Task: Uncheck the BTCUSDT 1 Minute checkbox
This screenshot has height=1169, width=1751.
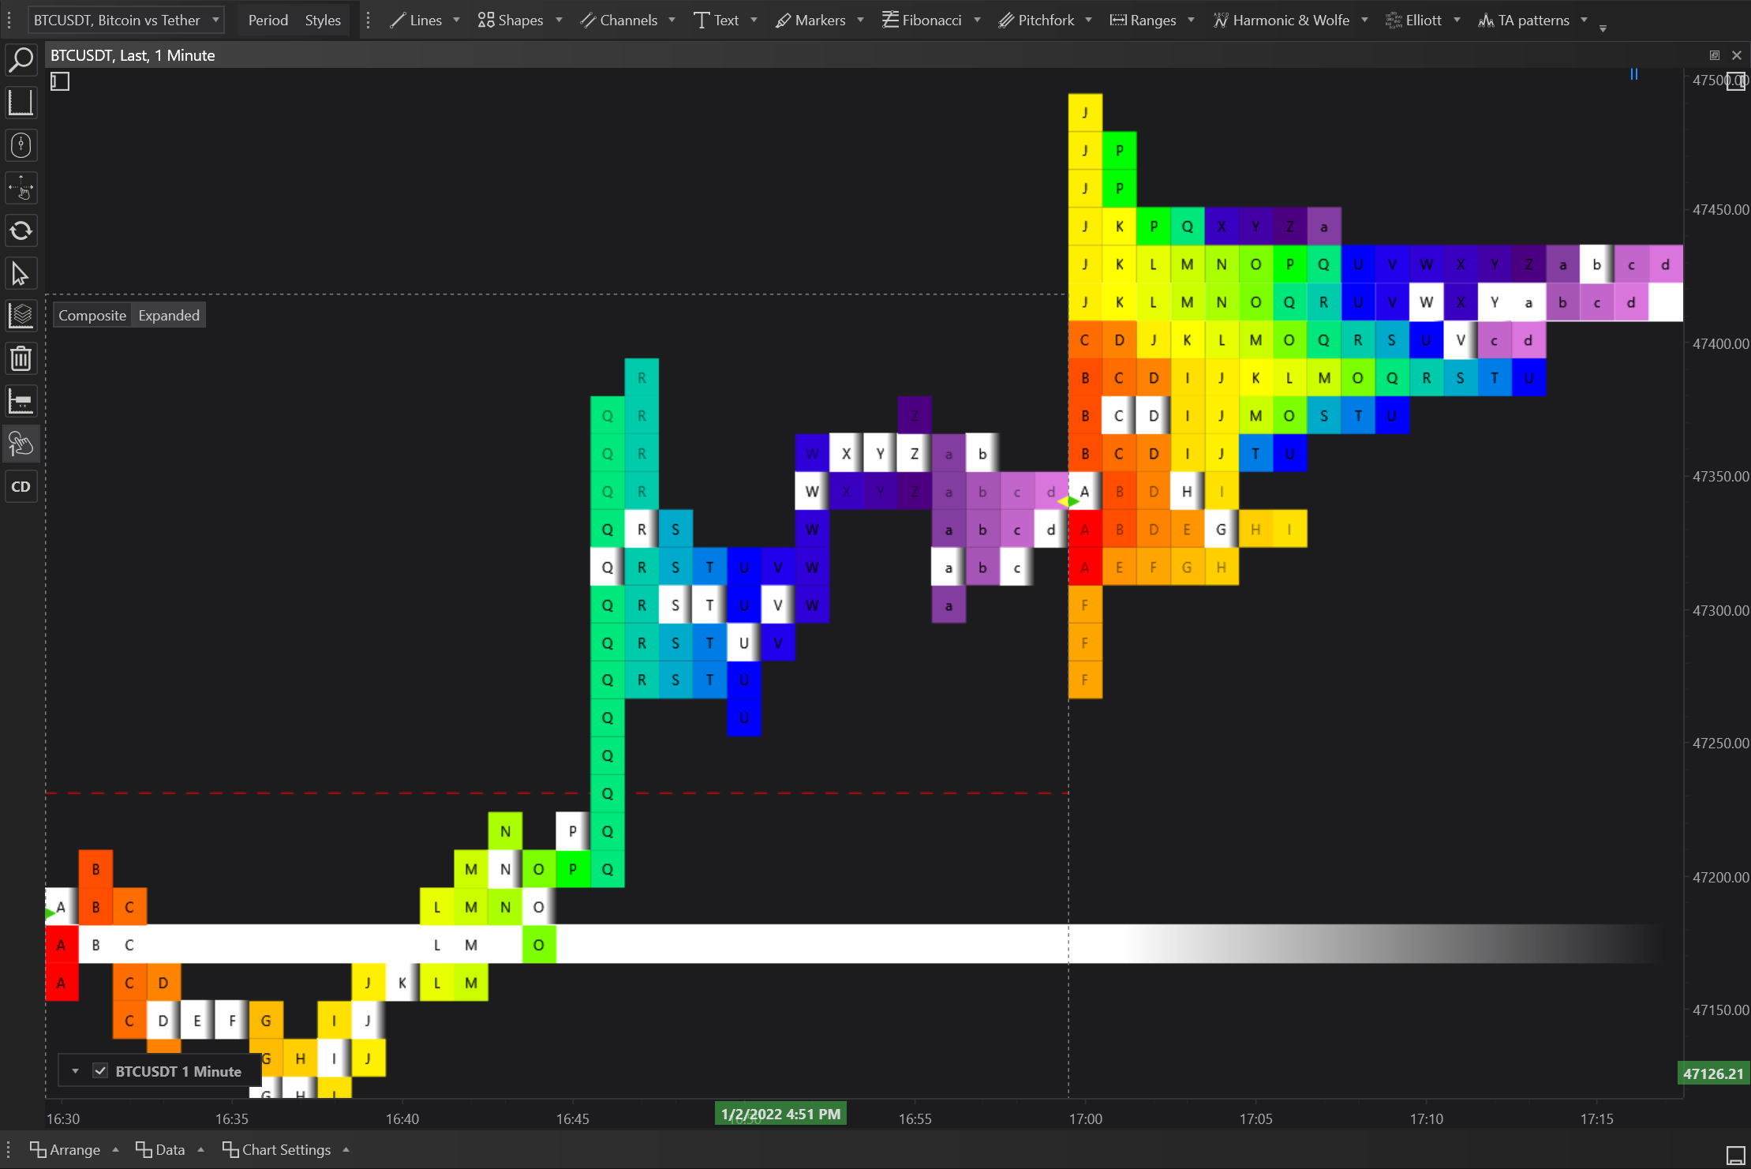Action: [100, 1071]
